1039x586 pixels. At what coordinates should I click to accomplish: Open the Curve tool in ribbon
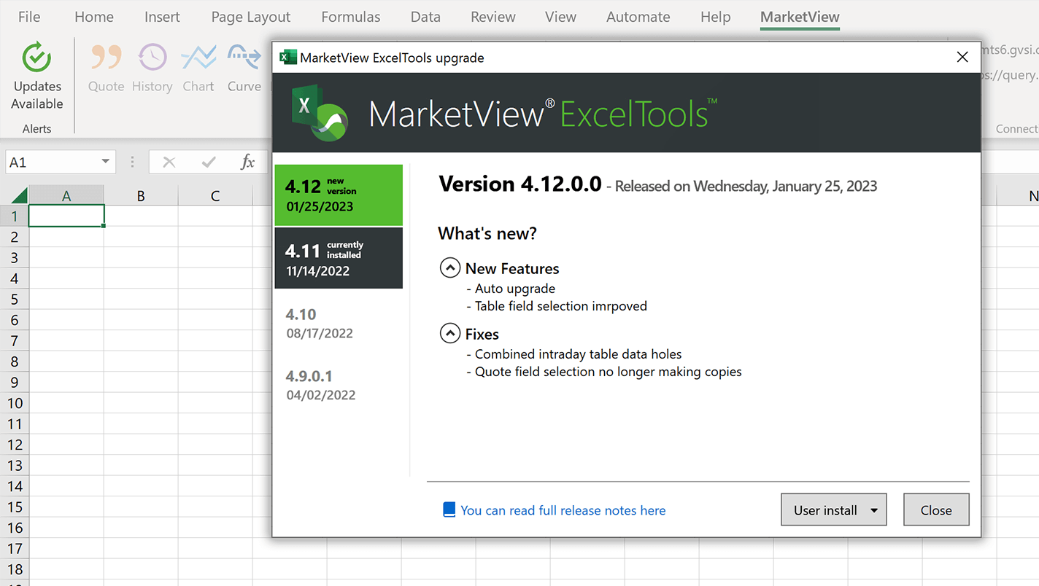(244, 68)
